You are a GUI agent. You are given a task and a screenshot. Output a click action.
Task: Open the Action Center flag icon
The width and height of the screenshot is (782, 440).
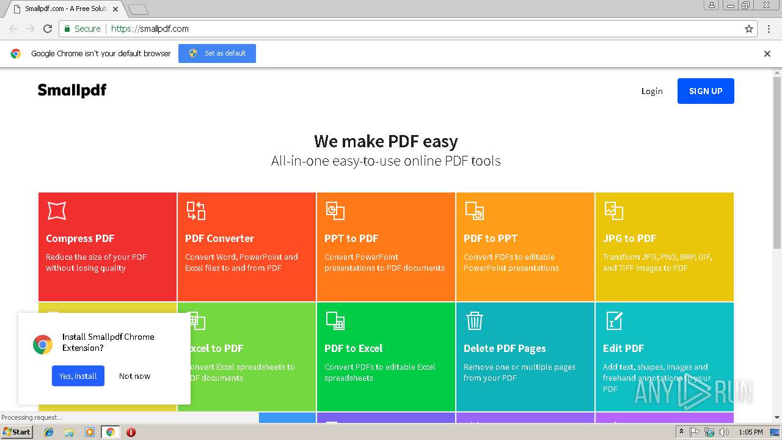click(x=695, y=432)
